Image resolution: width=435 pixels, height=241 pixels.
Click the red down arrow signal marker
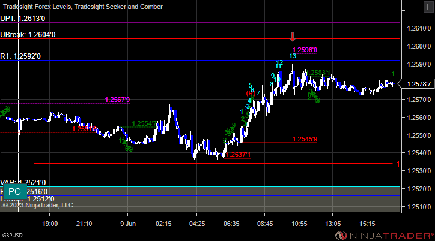293,37
